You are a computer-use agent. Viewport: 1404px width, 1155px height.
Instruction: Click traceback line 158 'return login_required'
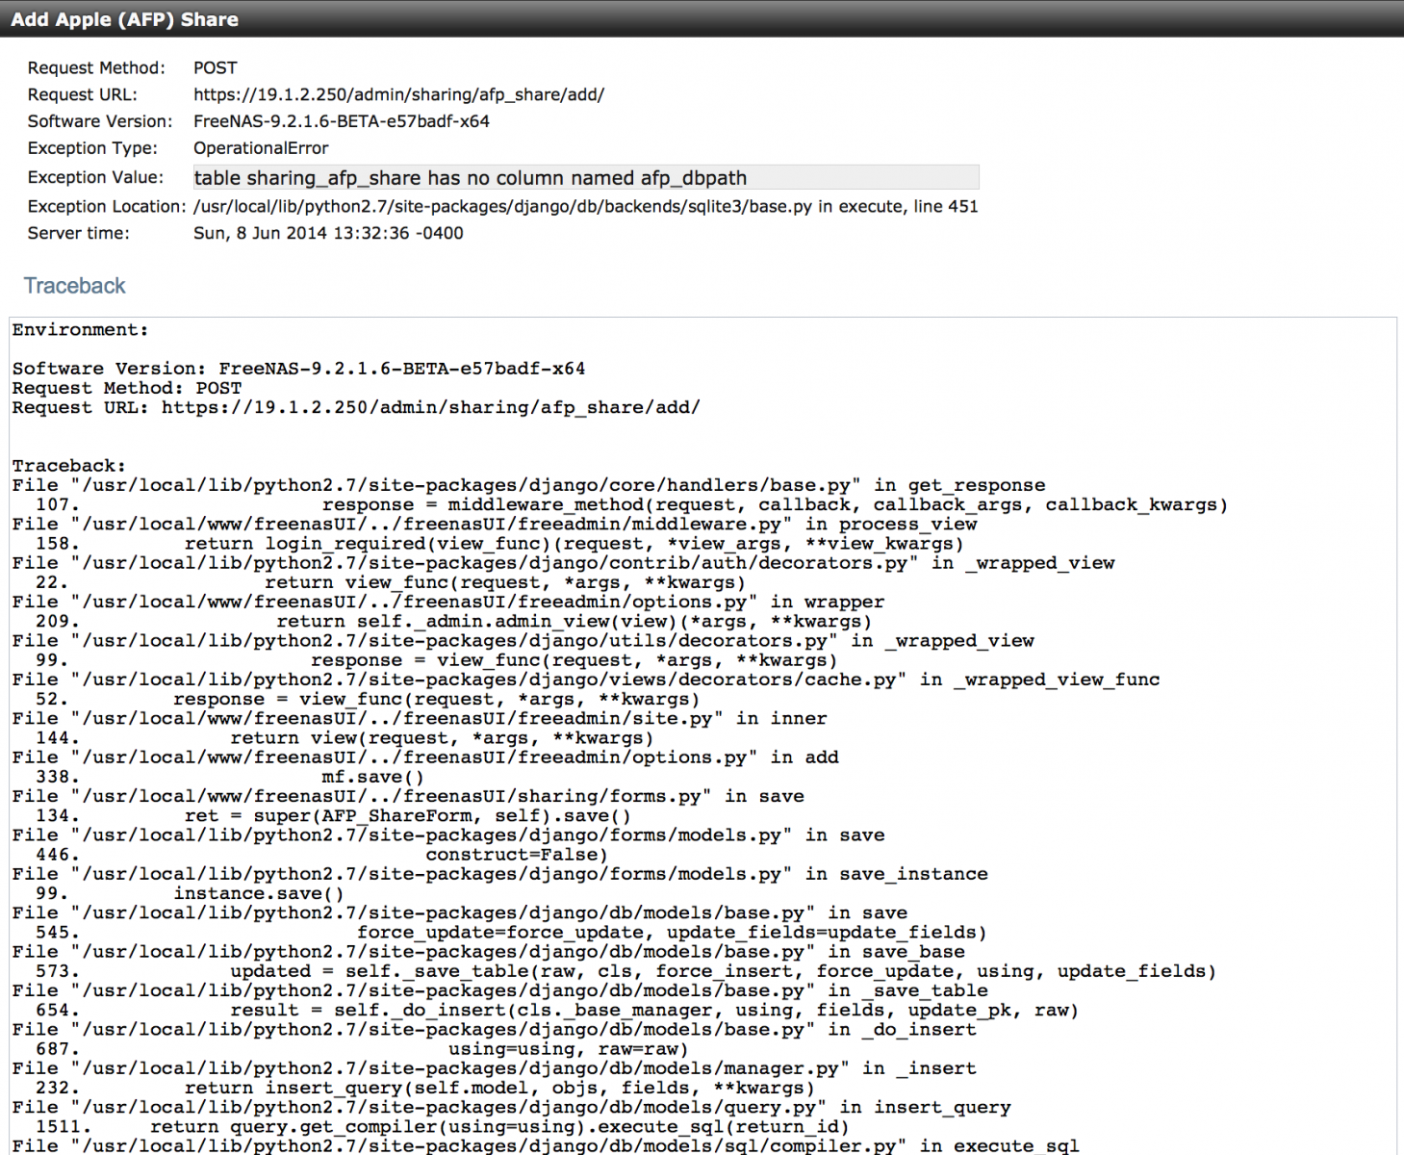(x=498, y=544)
